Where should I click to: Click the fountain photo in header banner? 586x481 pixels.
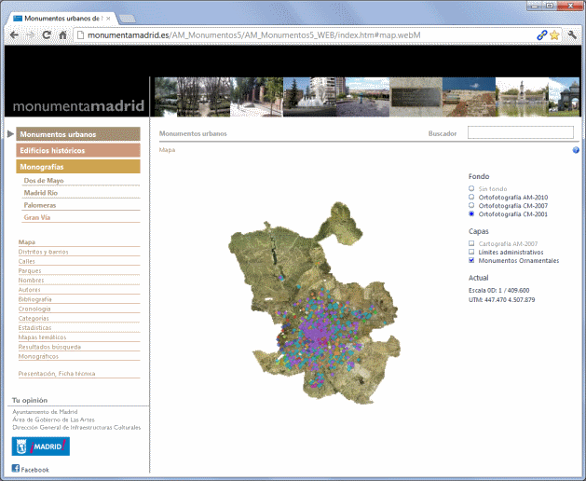tap(309, 97)
